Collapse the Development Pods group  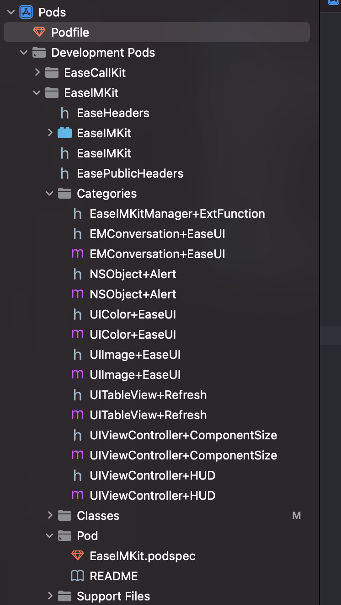[24, 53]
